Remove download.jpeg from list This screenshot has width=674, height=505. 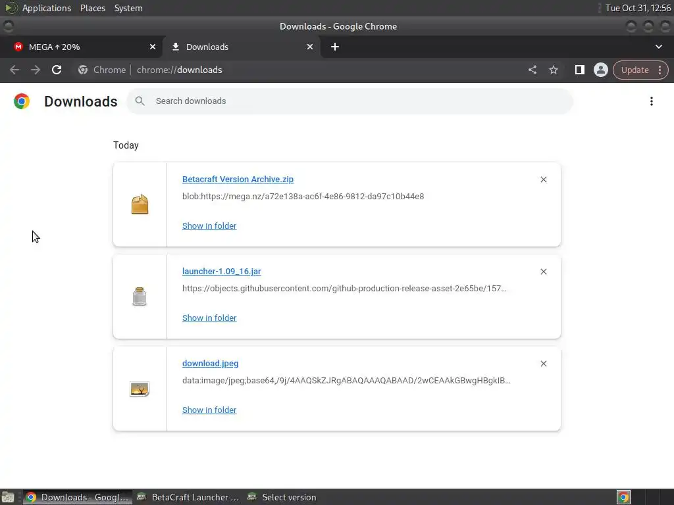pos(543,363)
